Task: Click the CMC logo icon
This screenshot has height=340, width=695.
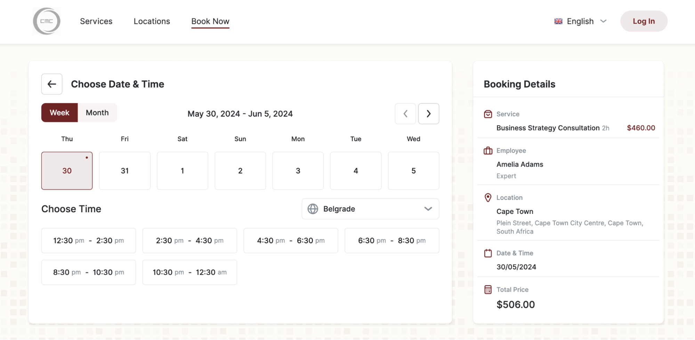Action: (47, 21)
